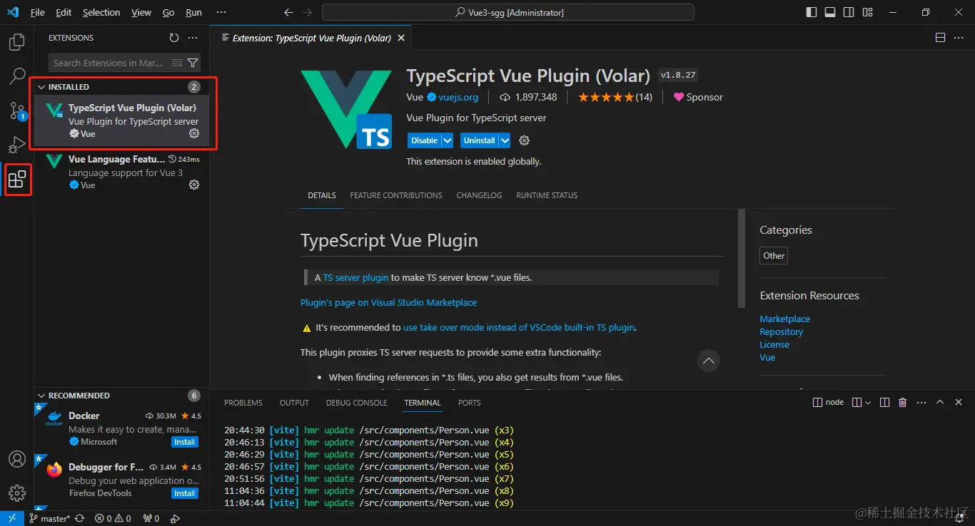Install the Debugger for Firefox extension
The width and height of the screenshot is (975, 526).
click(x=184, y=493)
